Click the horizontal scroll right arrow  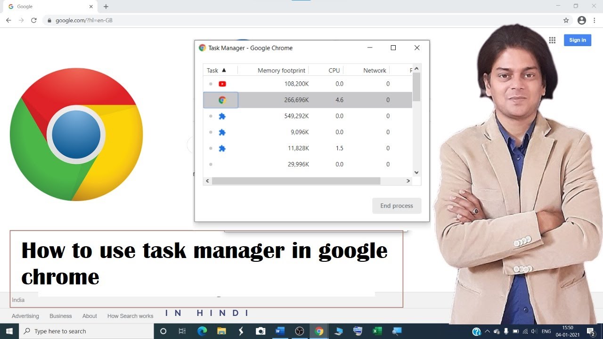408,181
